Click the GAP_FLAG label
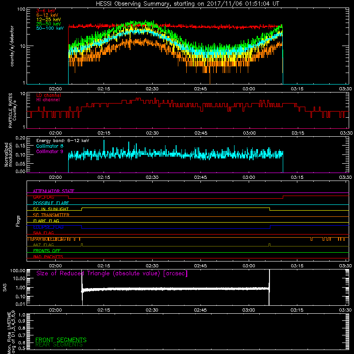Screen dimensions: 354x354 tap(43, 197)
